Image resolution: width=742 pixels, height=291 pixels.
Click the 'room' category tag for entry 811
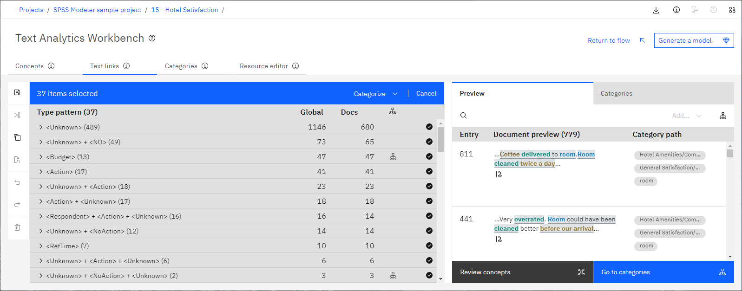pyautogui.click(x=646, y=181)
